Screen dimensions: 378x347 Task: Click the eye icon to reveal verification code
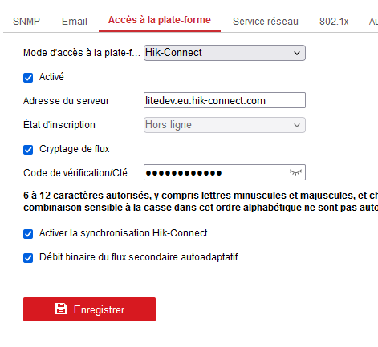[295, 172]
